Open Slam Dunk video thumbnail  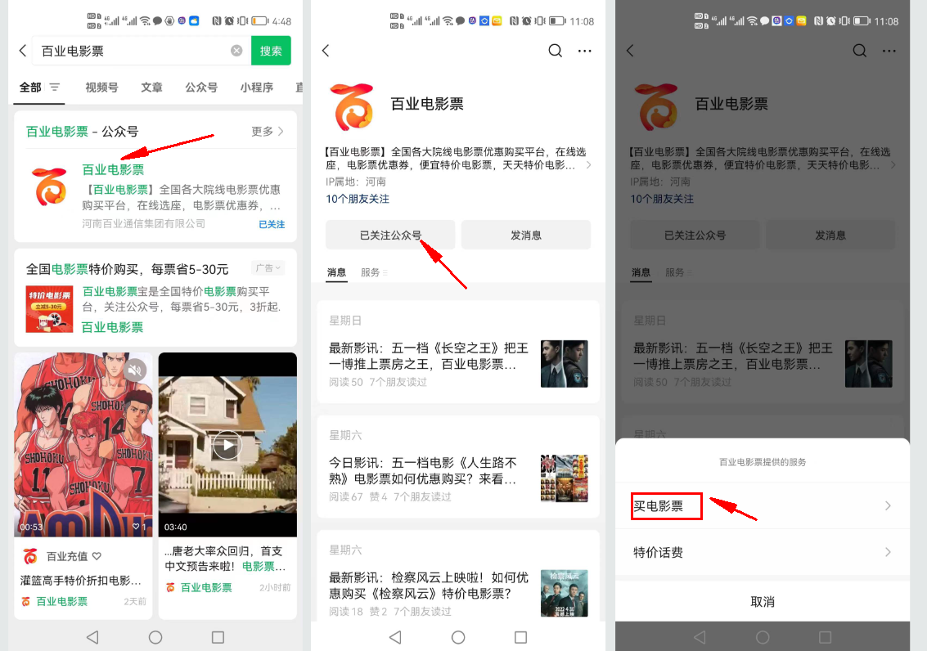(83, 445)
